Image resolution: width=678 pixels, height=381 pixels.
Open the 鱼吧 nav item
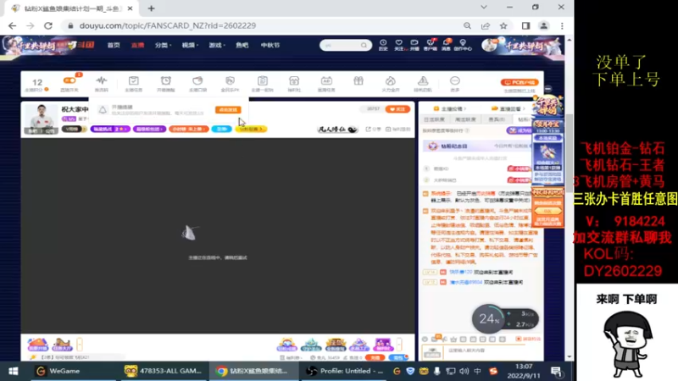pos(242,45)
